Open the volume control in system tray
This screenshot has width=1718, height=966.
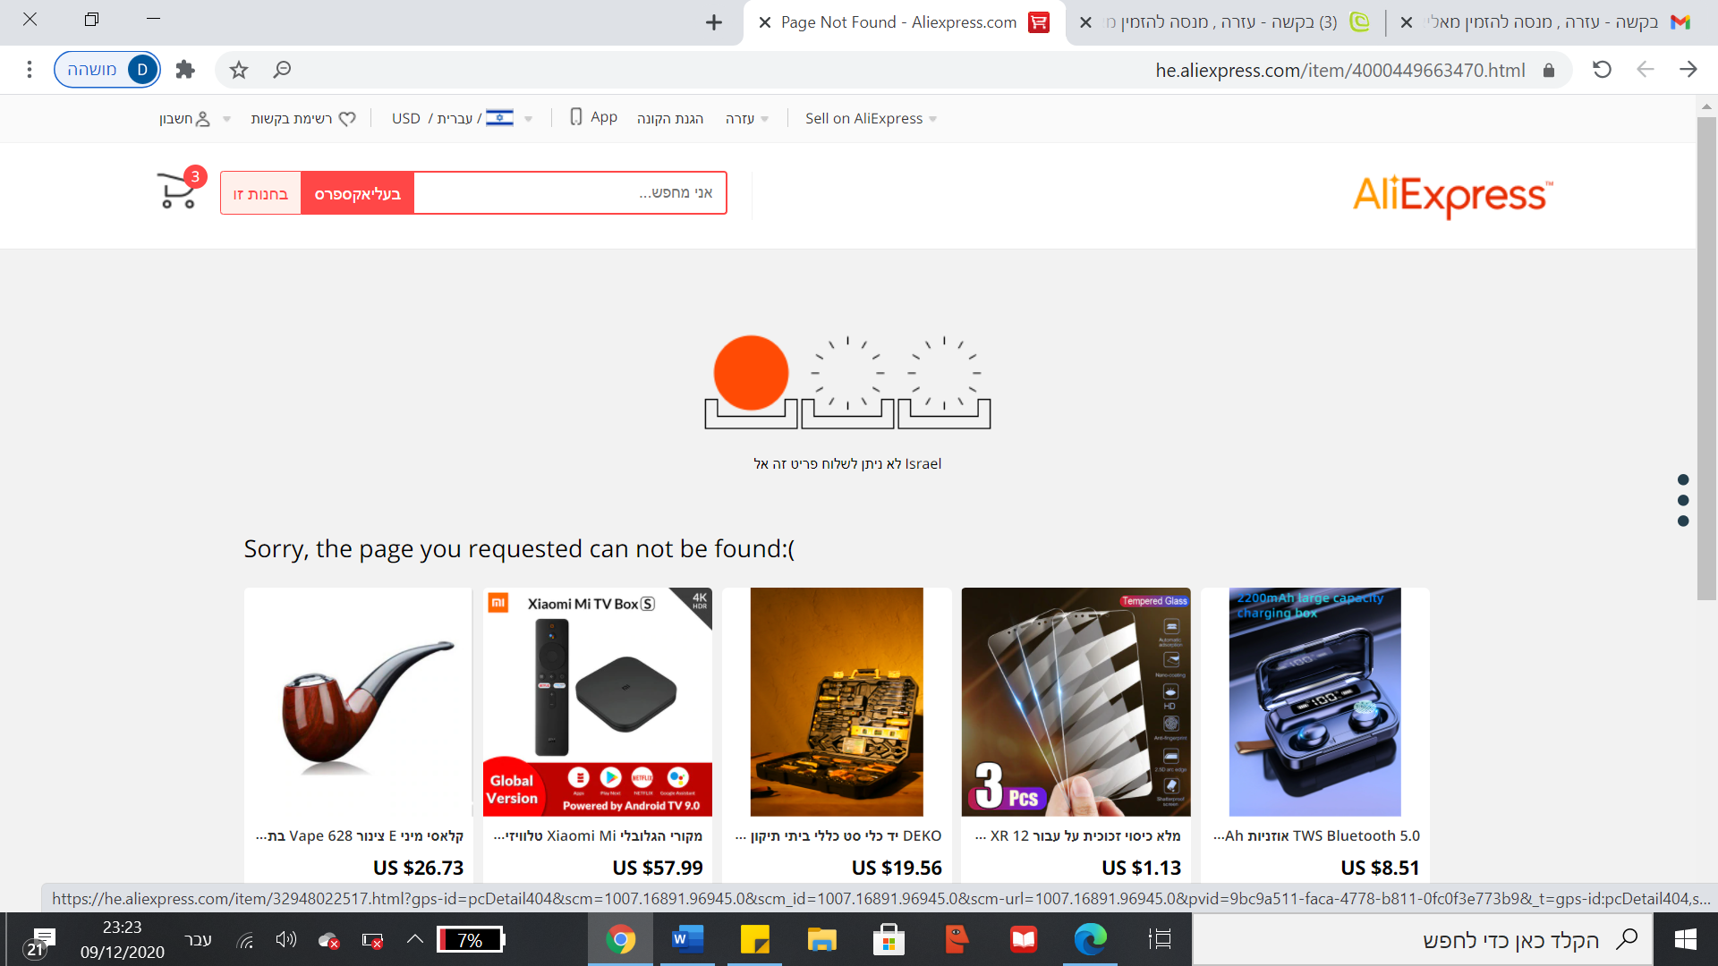tap(285, 939)
